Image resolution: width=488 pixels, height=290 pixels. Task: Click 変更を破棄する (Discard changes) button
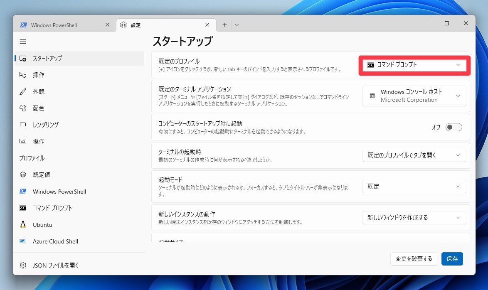[x=414, y=258]
